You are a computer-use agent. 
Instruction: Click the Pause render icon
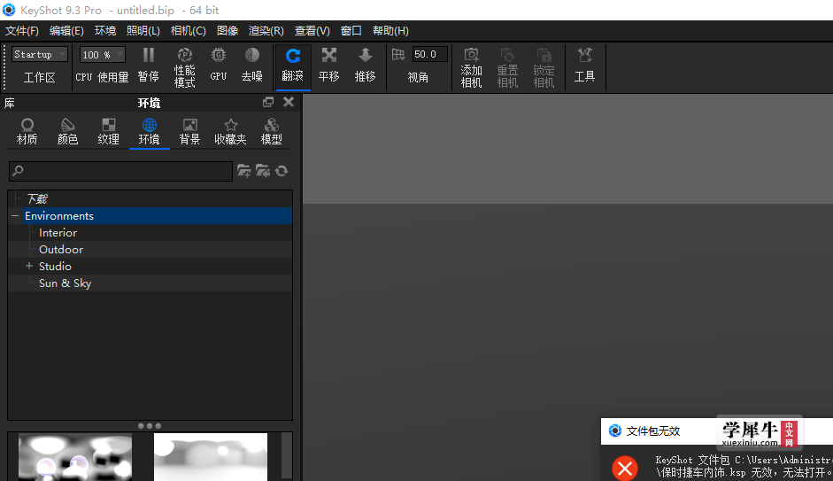148,55
